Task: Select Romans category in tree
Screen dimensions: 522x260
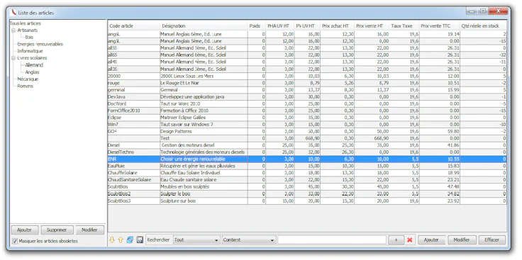Action: point(26,86)
